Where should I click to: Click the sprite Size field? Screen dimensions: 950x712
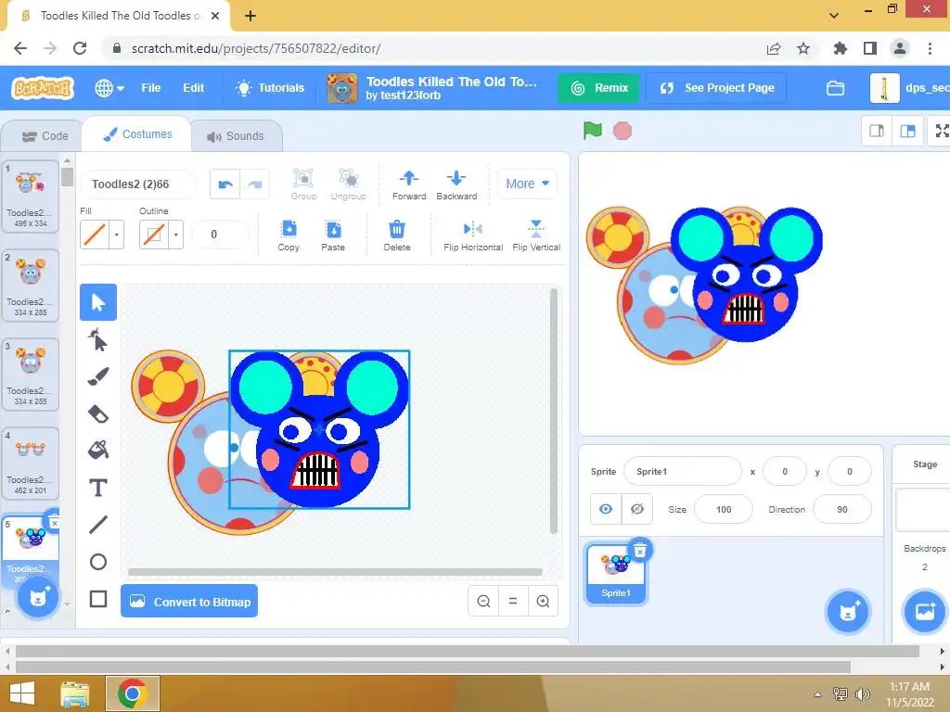[724, 509]
